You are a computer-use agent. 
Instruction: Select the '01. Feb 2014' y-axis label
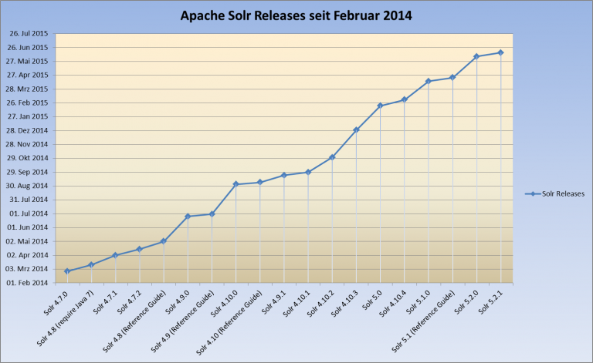[29, 283]
